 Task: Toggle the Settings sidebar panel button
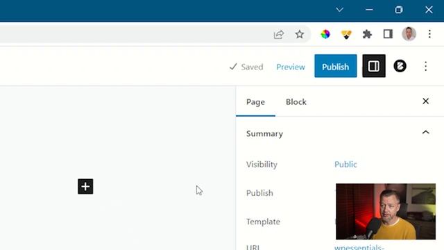(374, 66)
